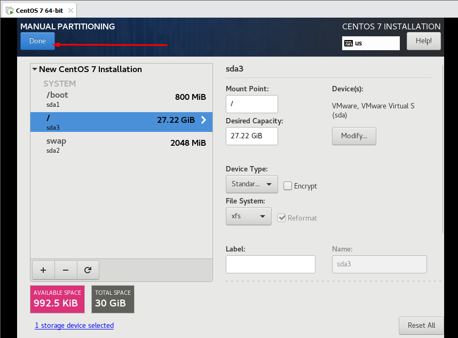
Task: Click the MANUAL PARTITIONING title
Action: pos(67,26)
